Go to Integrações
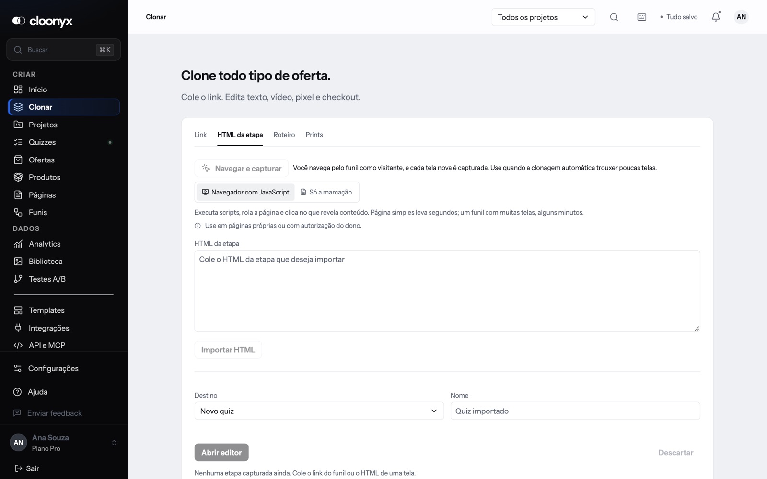Image resolution: width=767 pixels, height=479 pixels. point(64,328)
